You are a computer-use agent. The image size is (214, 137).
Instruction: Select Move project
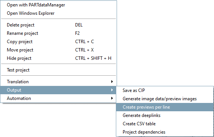click(59, 50)
